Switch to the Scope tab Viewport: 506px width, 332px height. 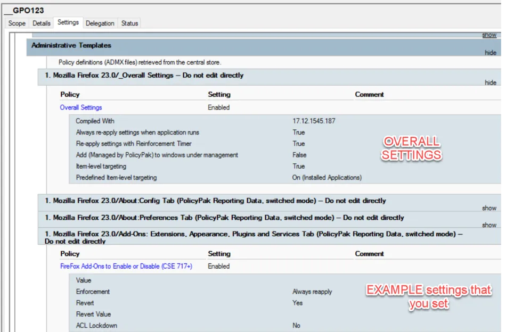pyautogui.click(x=17, y=23)
